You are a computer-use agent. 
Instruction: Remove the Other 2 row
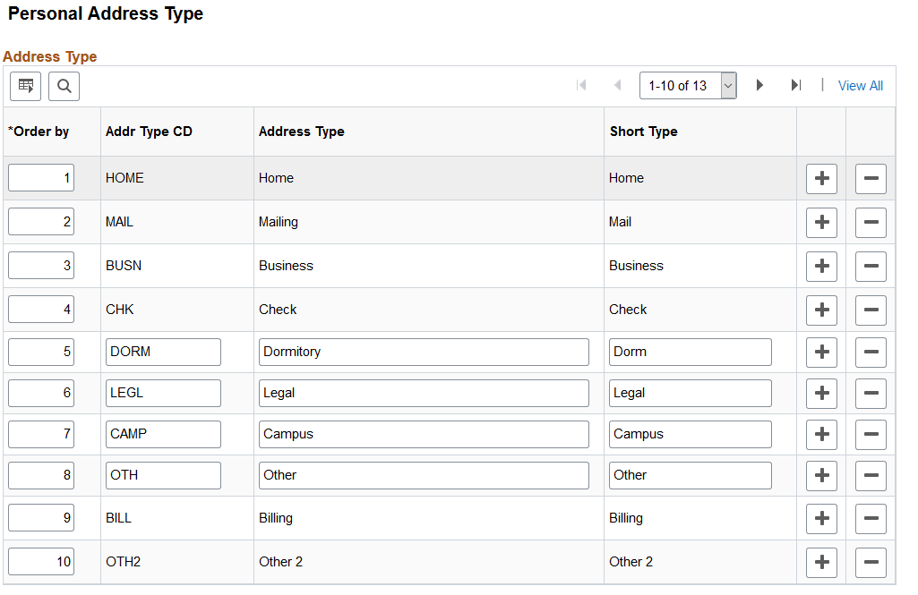pos(871,561)
